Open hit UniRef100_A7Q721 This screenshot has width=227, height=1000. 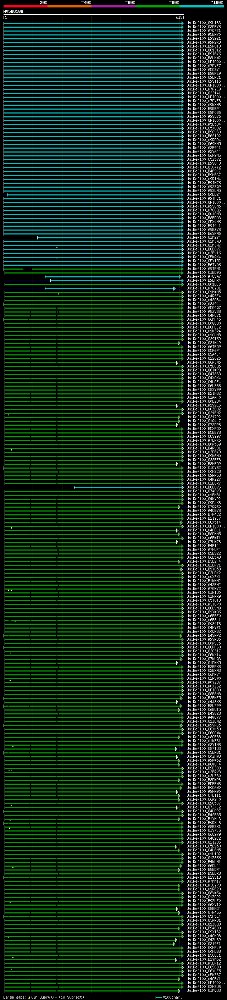click(203, 31)
